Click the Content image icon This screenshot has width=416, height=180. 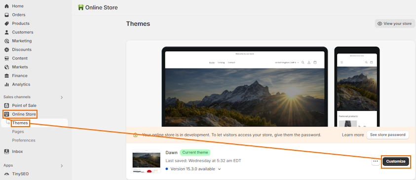pyautogui.click(x=7, y=58)
